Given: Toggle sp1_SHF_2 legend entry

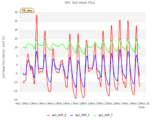Looking at the screenshot, I should coord(57,115).
